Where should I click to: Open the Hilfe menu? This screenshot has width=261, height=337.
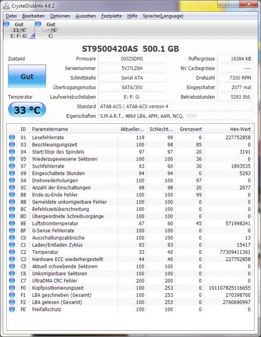coord(132,16)
